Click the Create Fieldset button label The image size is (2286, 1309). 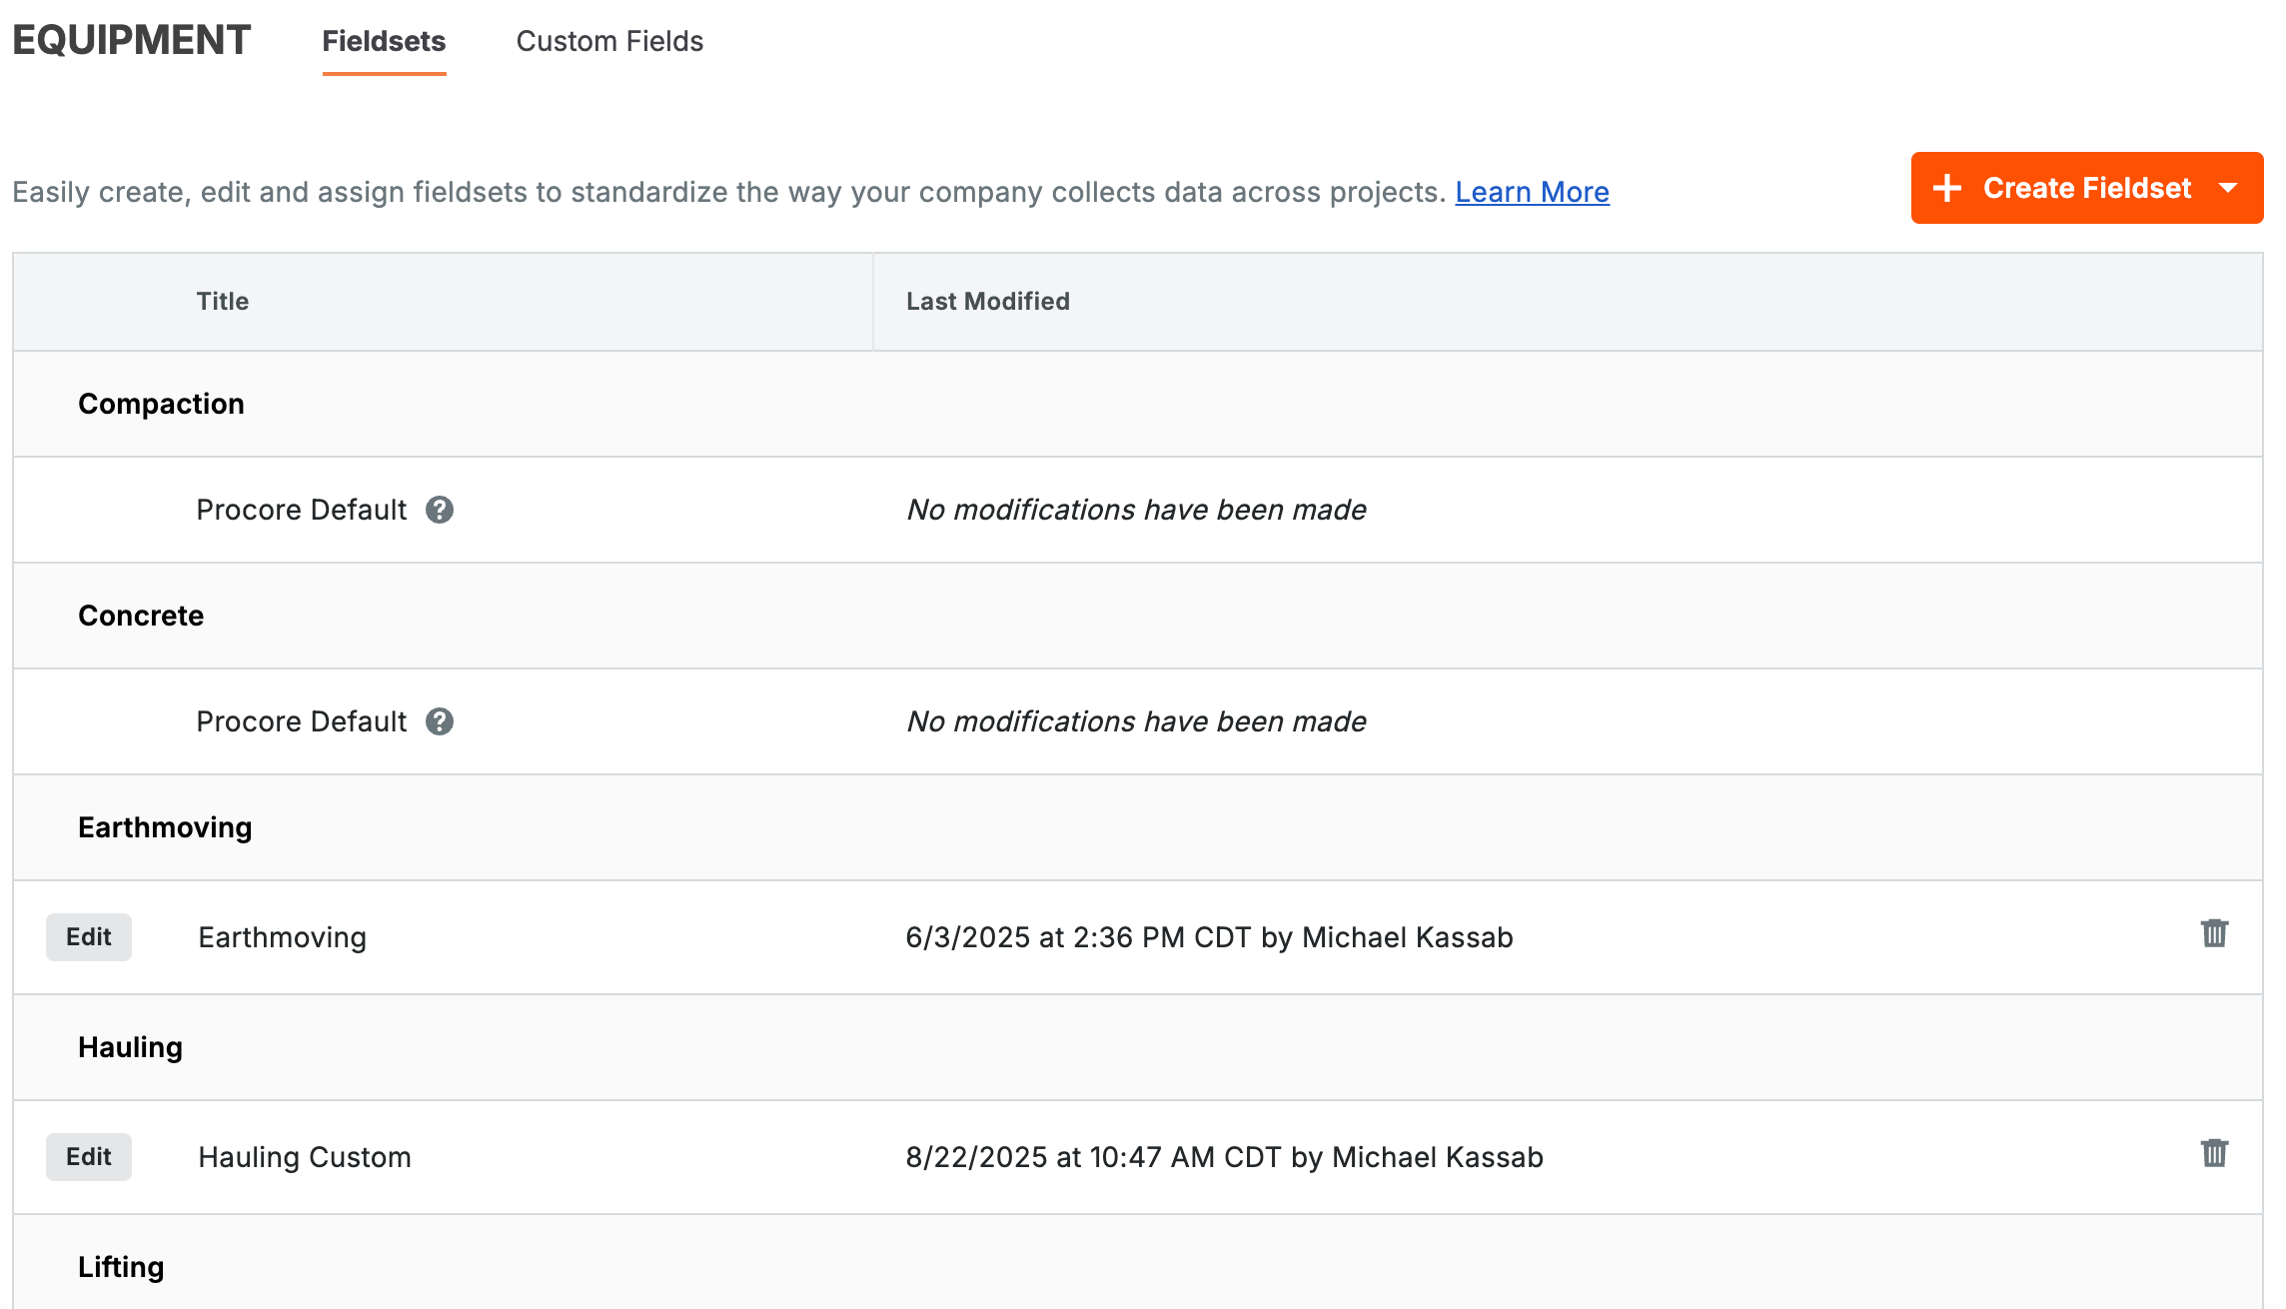(x=2086, y=188)
